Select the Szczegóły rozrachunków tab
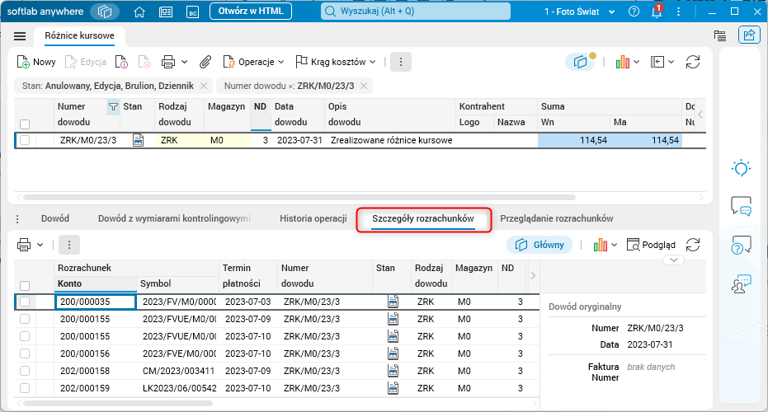 tap(423, 218)
